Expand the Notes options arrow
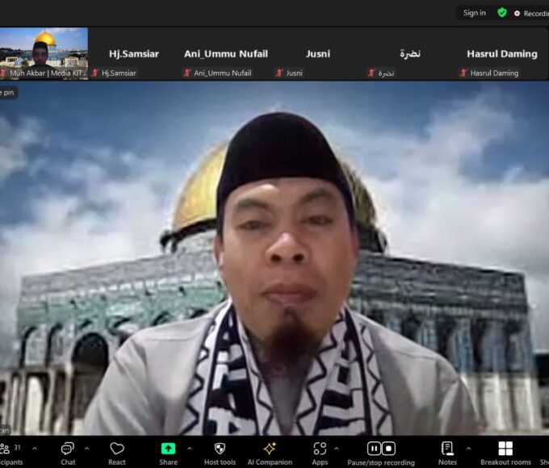This screenshot has height=468, width=549. pos(468,449)
